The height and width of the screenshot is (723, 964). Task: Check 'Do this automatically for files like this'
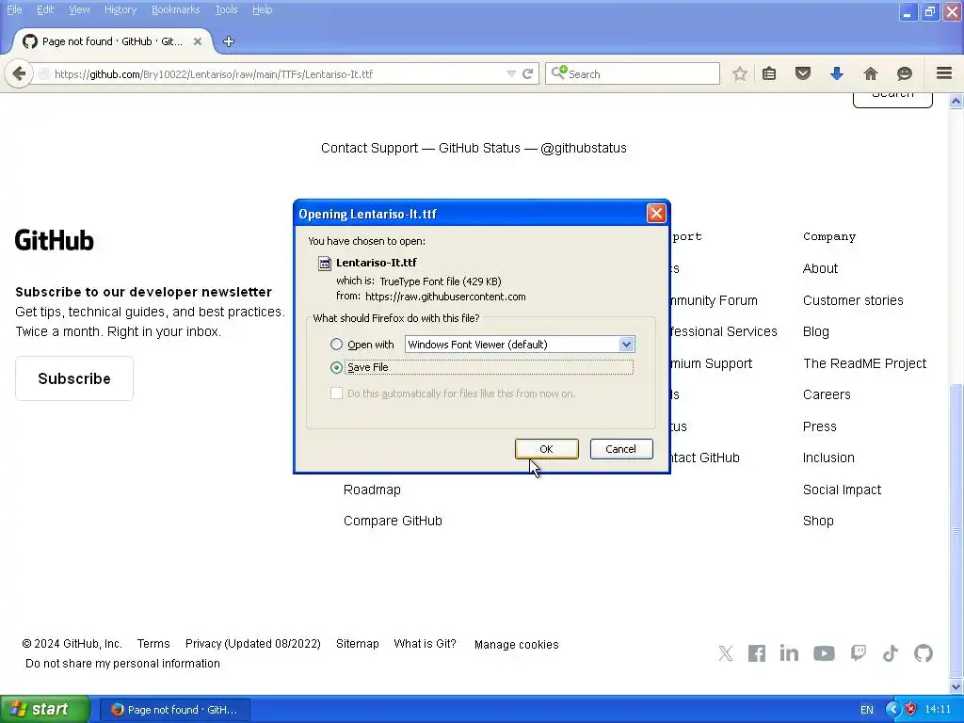[336, 394]
